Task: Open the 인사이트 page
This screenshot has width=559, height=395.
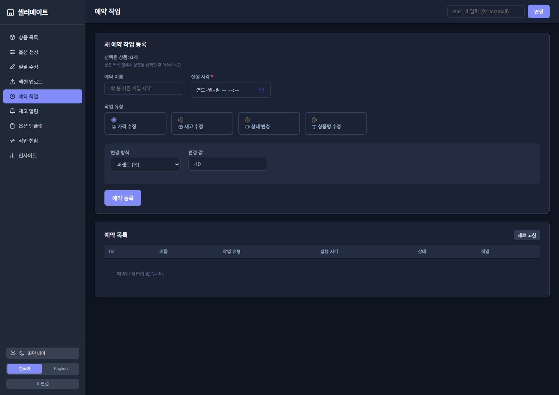Action: click(x=43, y=156)
